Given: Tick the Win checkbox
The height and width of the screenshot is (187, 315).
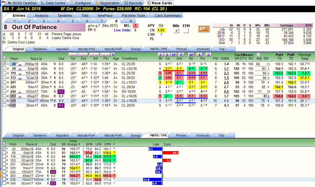Looking at the screenshot, I should [x=176, y=31].
